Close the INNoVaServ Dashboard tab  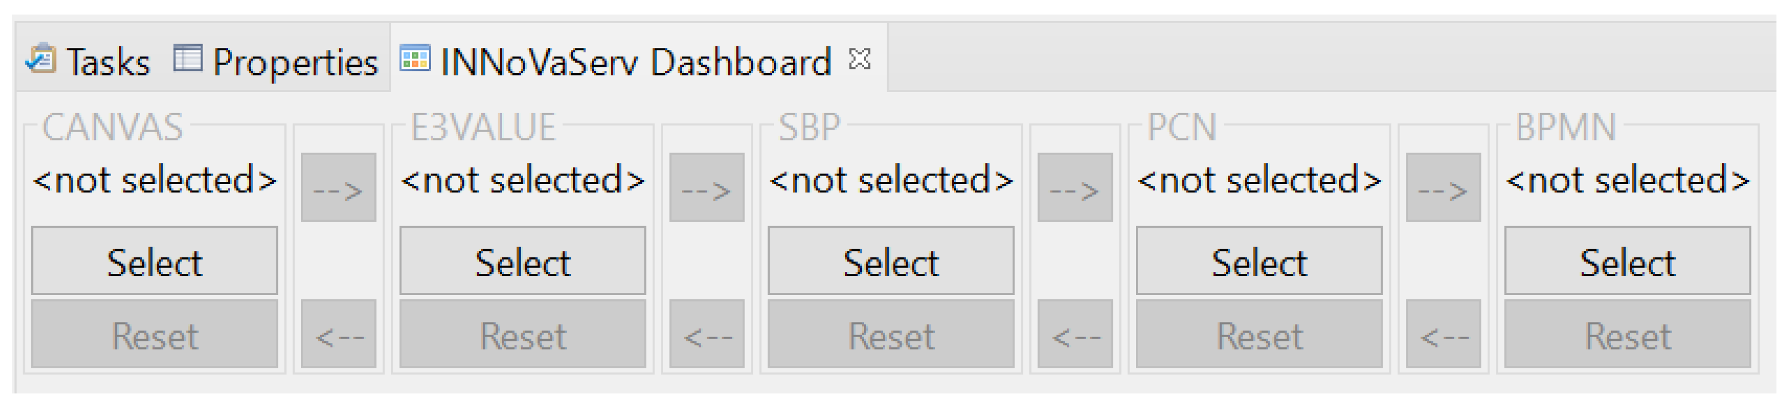860,59
